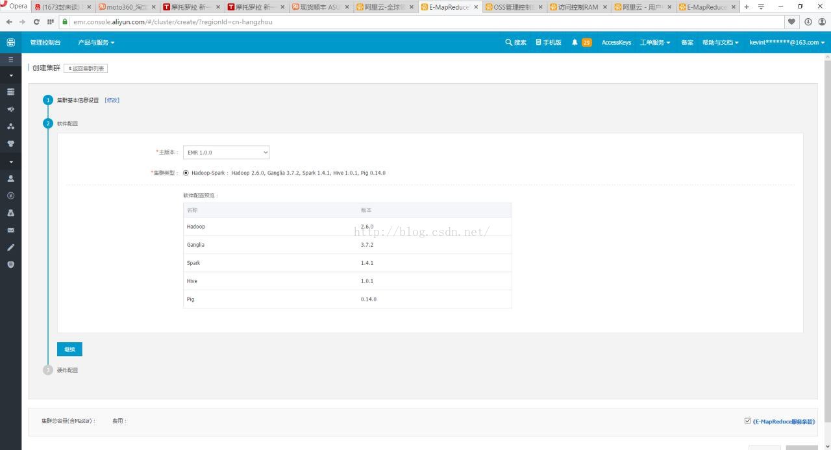This screenshot has width=831, height=450.
Task: Switch to the 访问控制RAM tab
Action: click(x=579, y=6)
